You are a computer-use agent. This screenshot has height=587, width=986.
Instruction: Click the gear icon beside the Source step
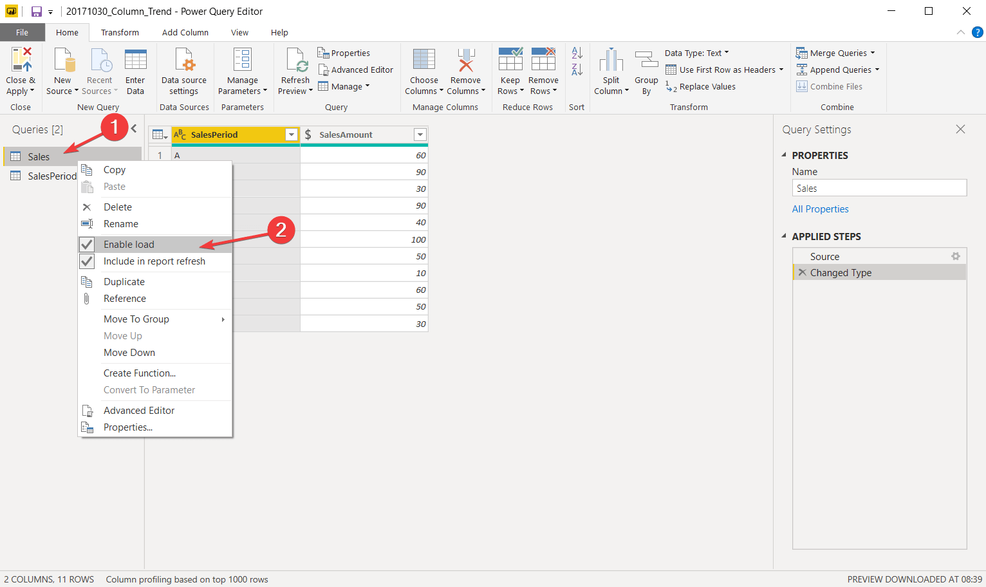click(956, 256)
